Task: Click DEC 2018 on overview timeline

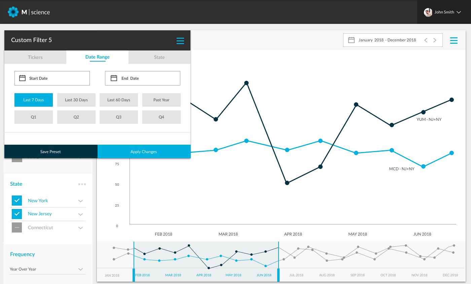Action: (450, 275)
